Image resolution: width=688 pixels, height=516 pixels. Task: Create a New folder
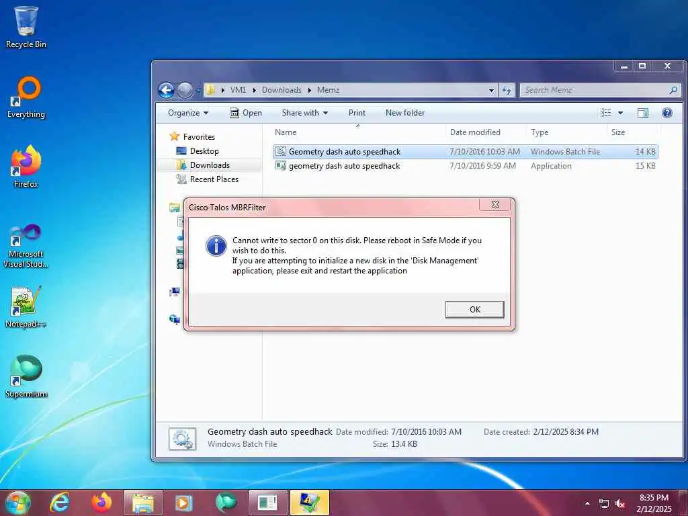(405, 113)
